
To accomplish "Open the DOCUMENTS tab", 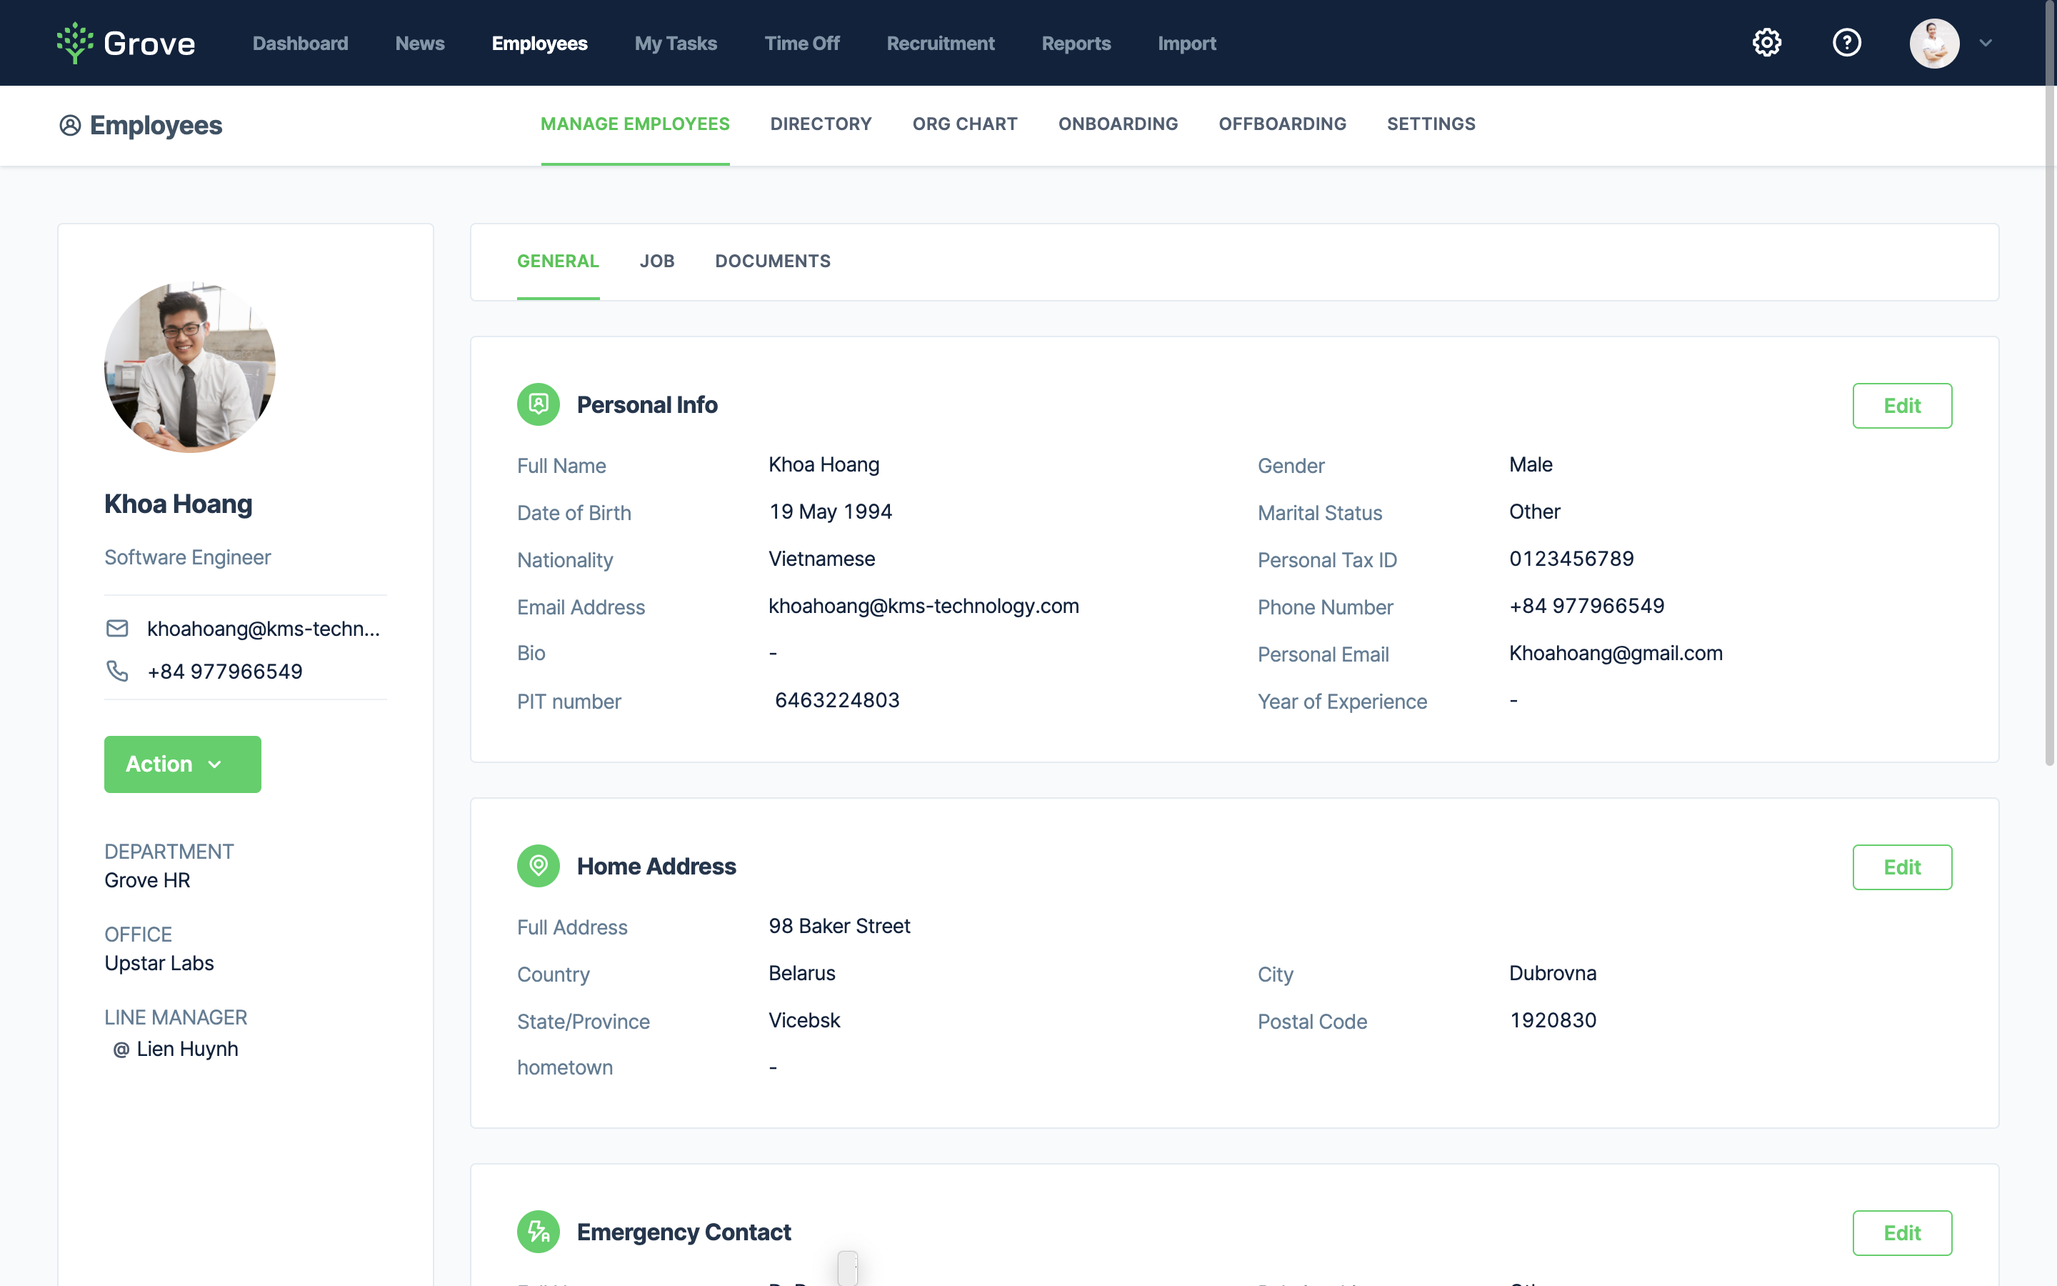I will (x=772, y=261).
